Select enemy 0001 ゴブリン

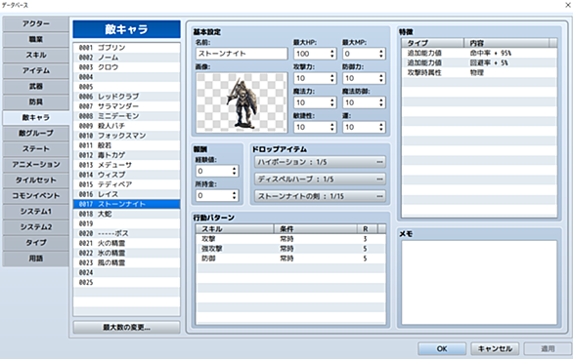point(126,48)
